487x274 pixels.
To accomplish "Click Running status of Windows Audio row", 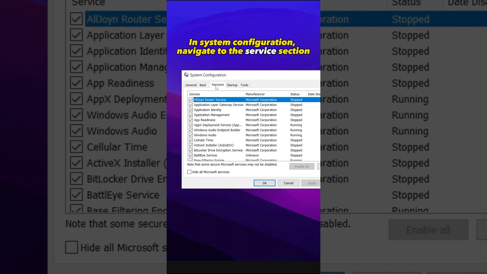I will coord(296,135).
